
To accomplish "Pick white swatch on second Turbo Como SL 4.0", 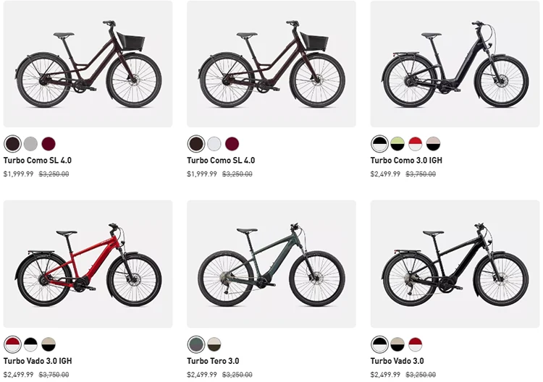I will [214, 143].
